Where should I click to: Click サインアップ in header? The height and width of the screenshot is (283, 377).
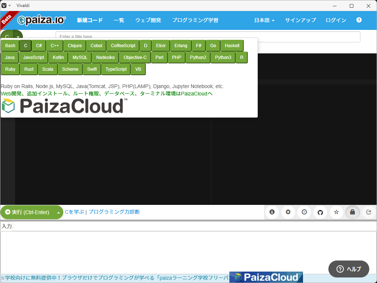(300, 20)
